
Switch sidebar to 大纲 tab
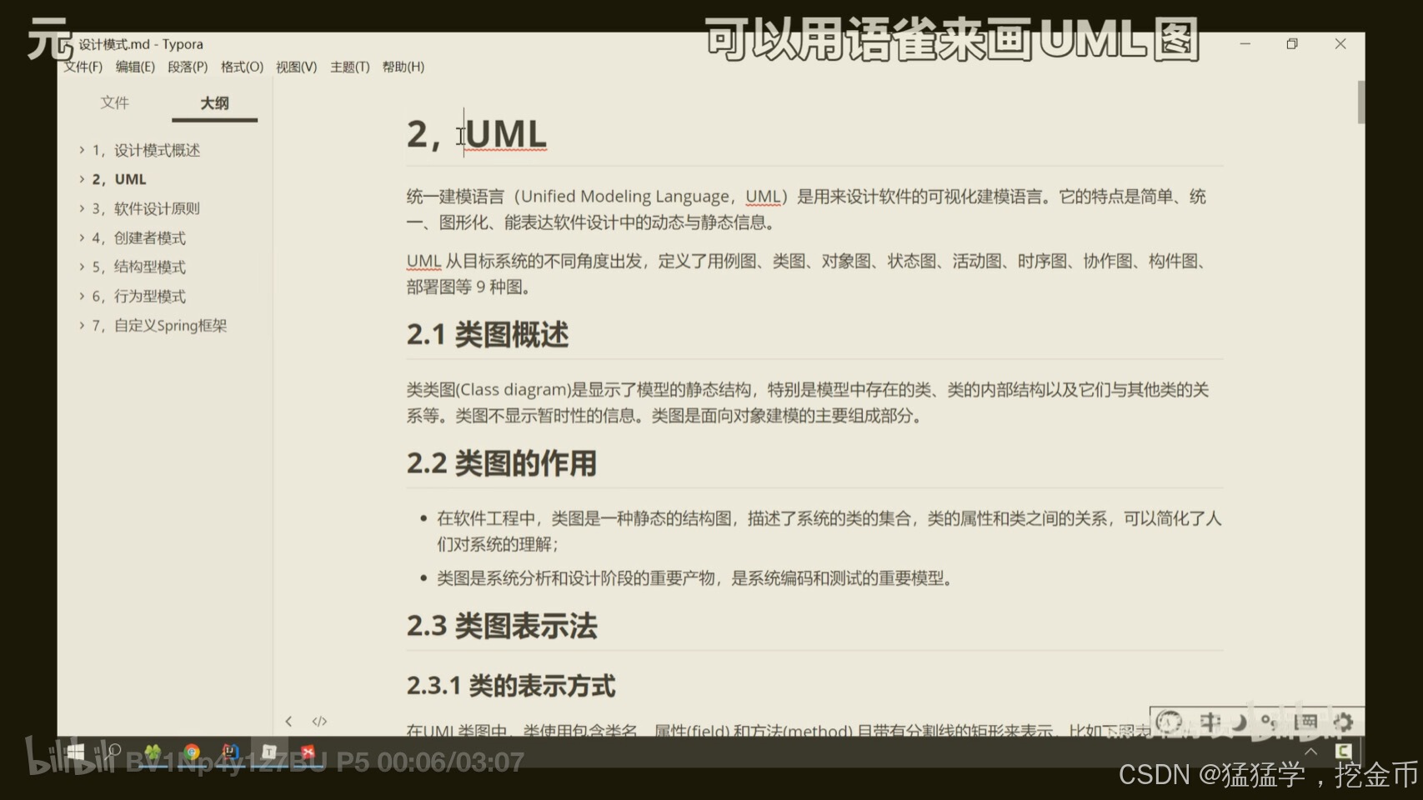coord(214,102)
